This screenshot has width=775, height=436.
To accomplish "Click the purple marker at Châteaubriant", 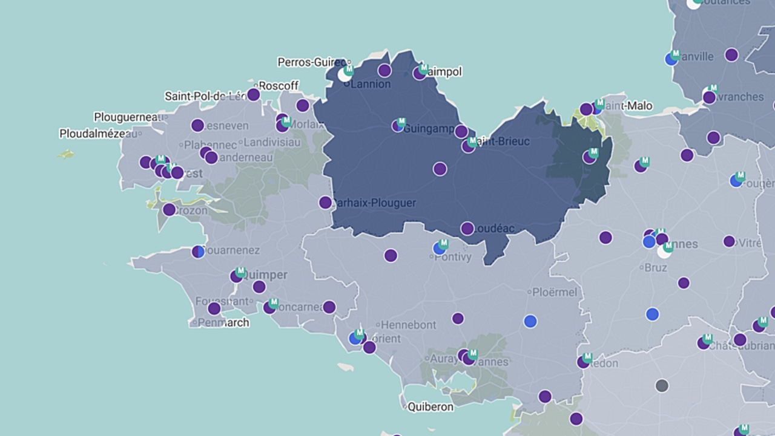I will [x=703, y=343].
